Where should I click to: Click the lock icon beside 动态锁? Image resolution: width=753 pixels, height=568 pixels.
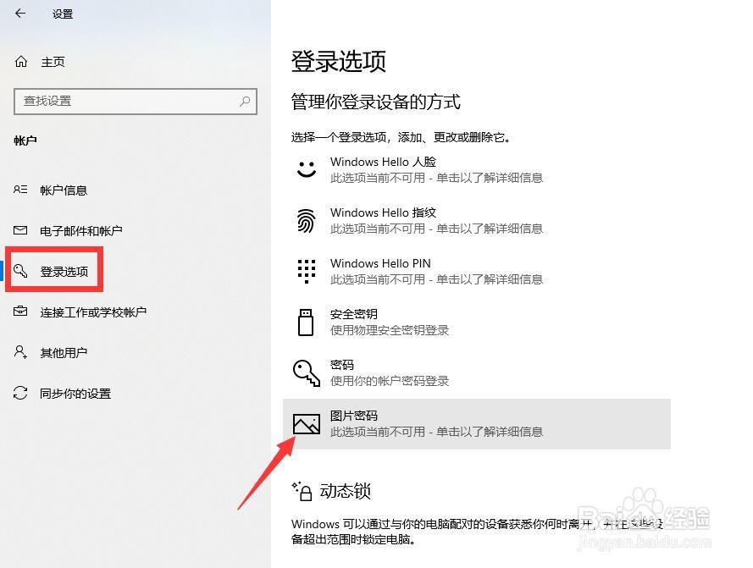coord(302,491)
